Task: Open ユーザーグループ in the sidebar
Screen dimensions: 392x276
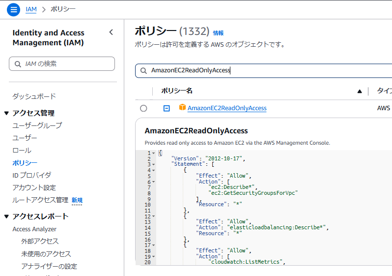Action: (x=37, y=125)
